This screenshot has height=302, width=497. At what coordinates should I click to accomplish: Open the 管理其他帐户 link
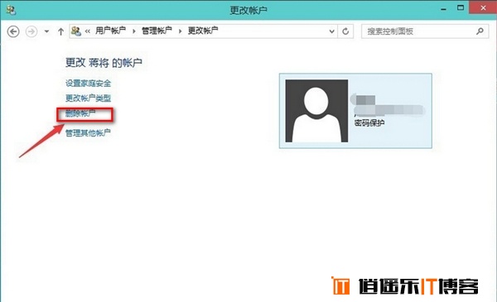click(x=88, y=132)
